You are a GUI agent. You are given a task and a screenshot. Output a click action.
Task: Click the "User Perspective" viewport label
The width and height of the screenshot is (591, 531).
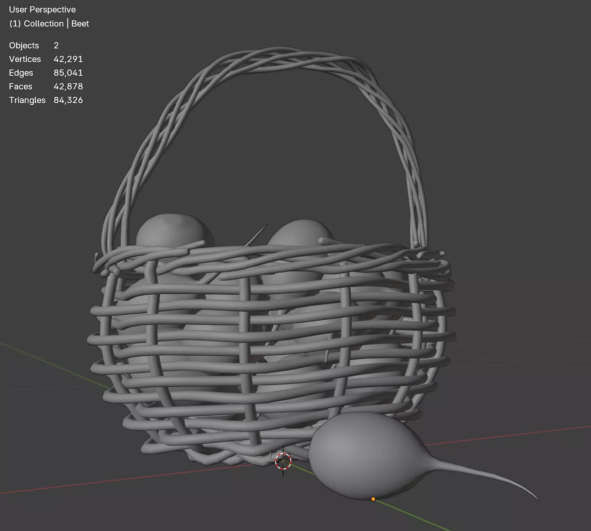point(42,9)
